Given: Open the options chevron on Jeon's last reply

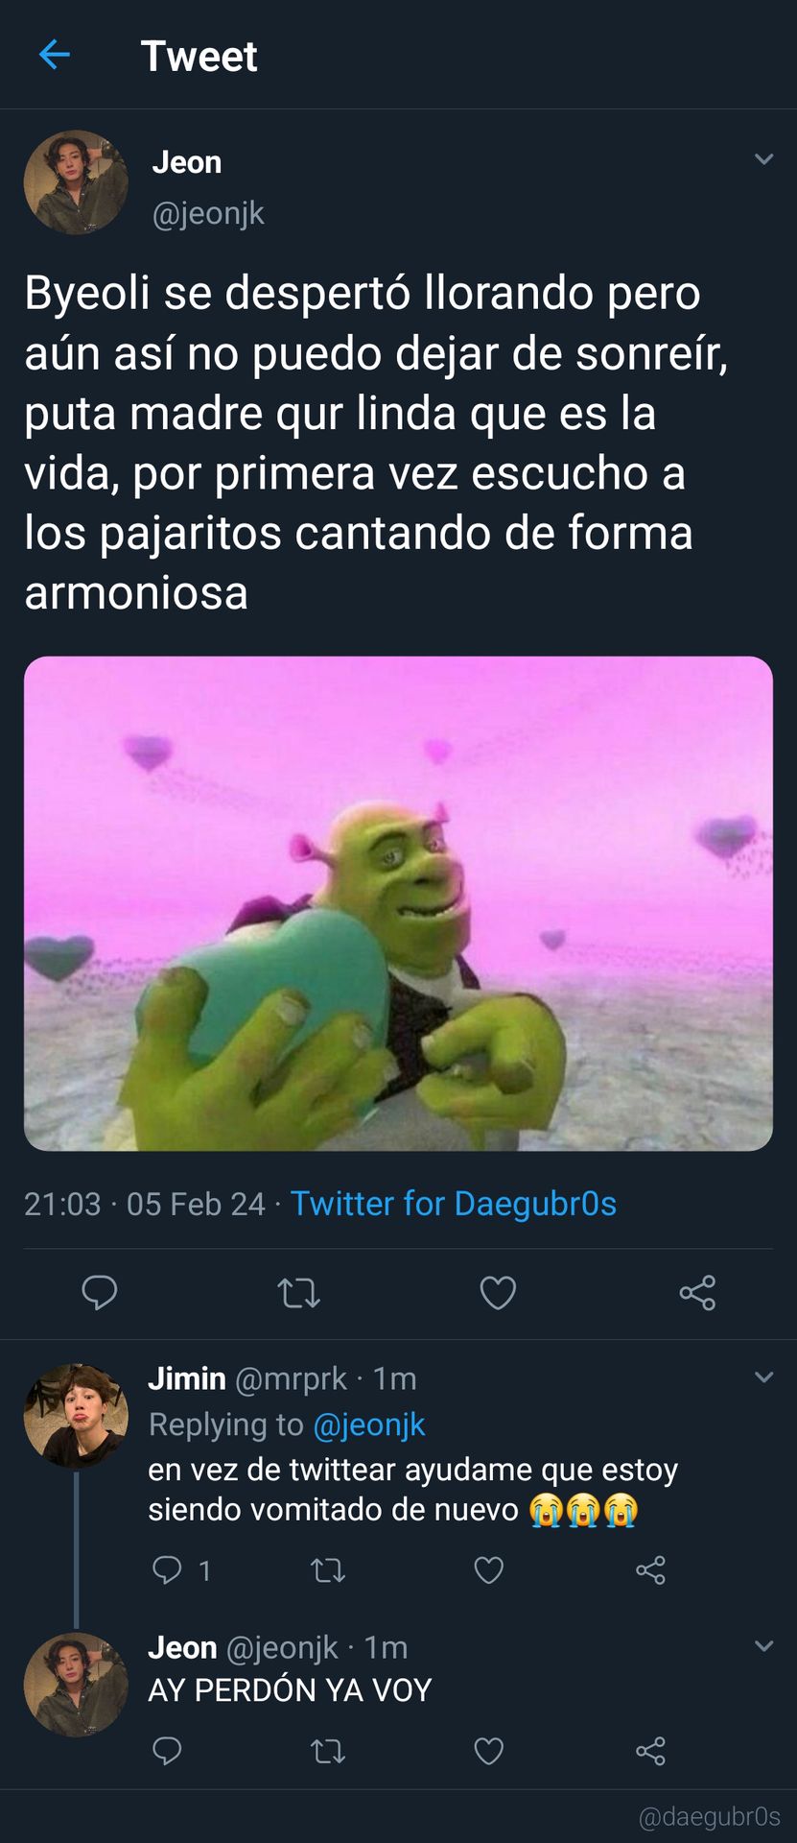Looking at the screenshot, I should 764,1646.
